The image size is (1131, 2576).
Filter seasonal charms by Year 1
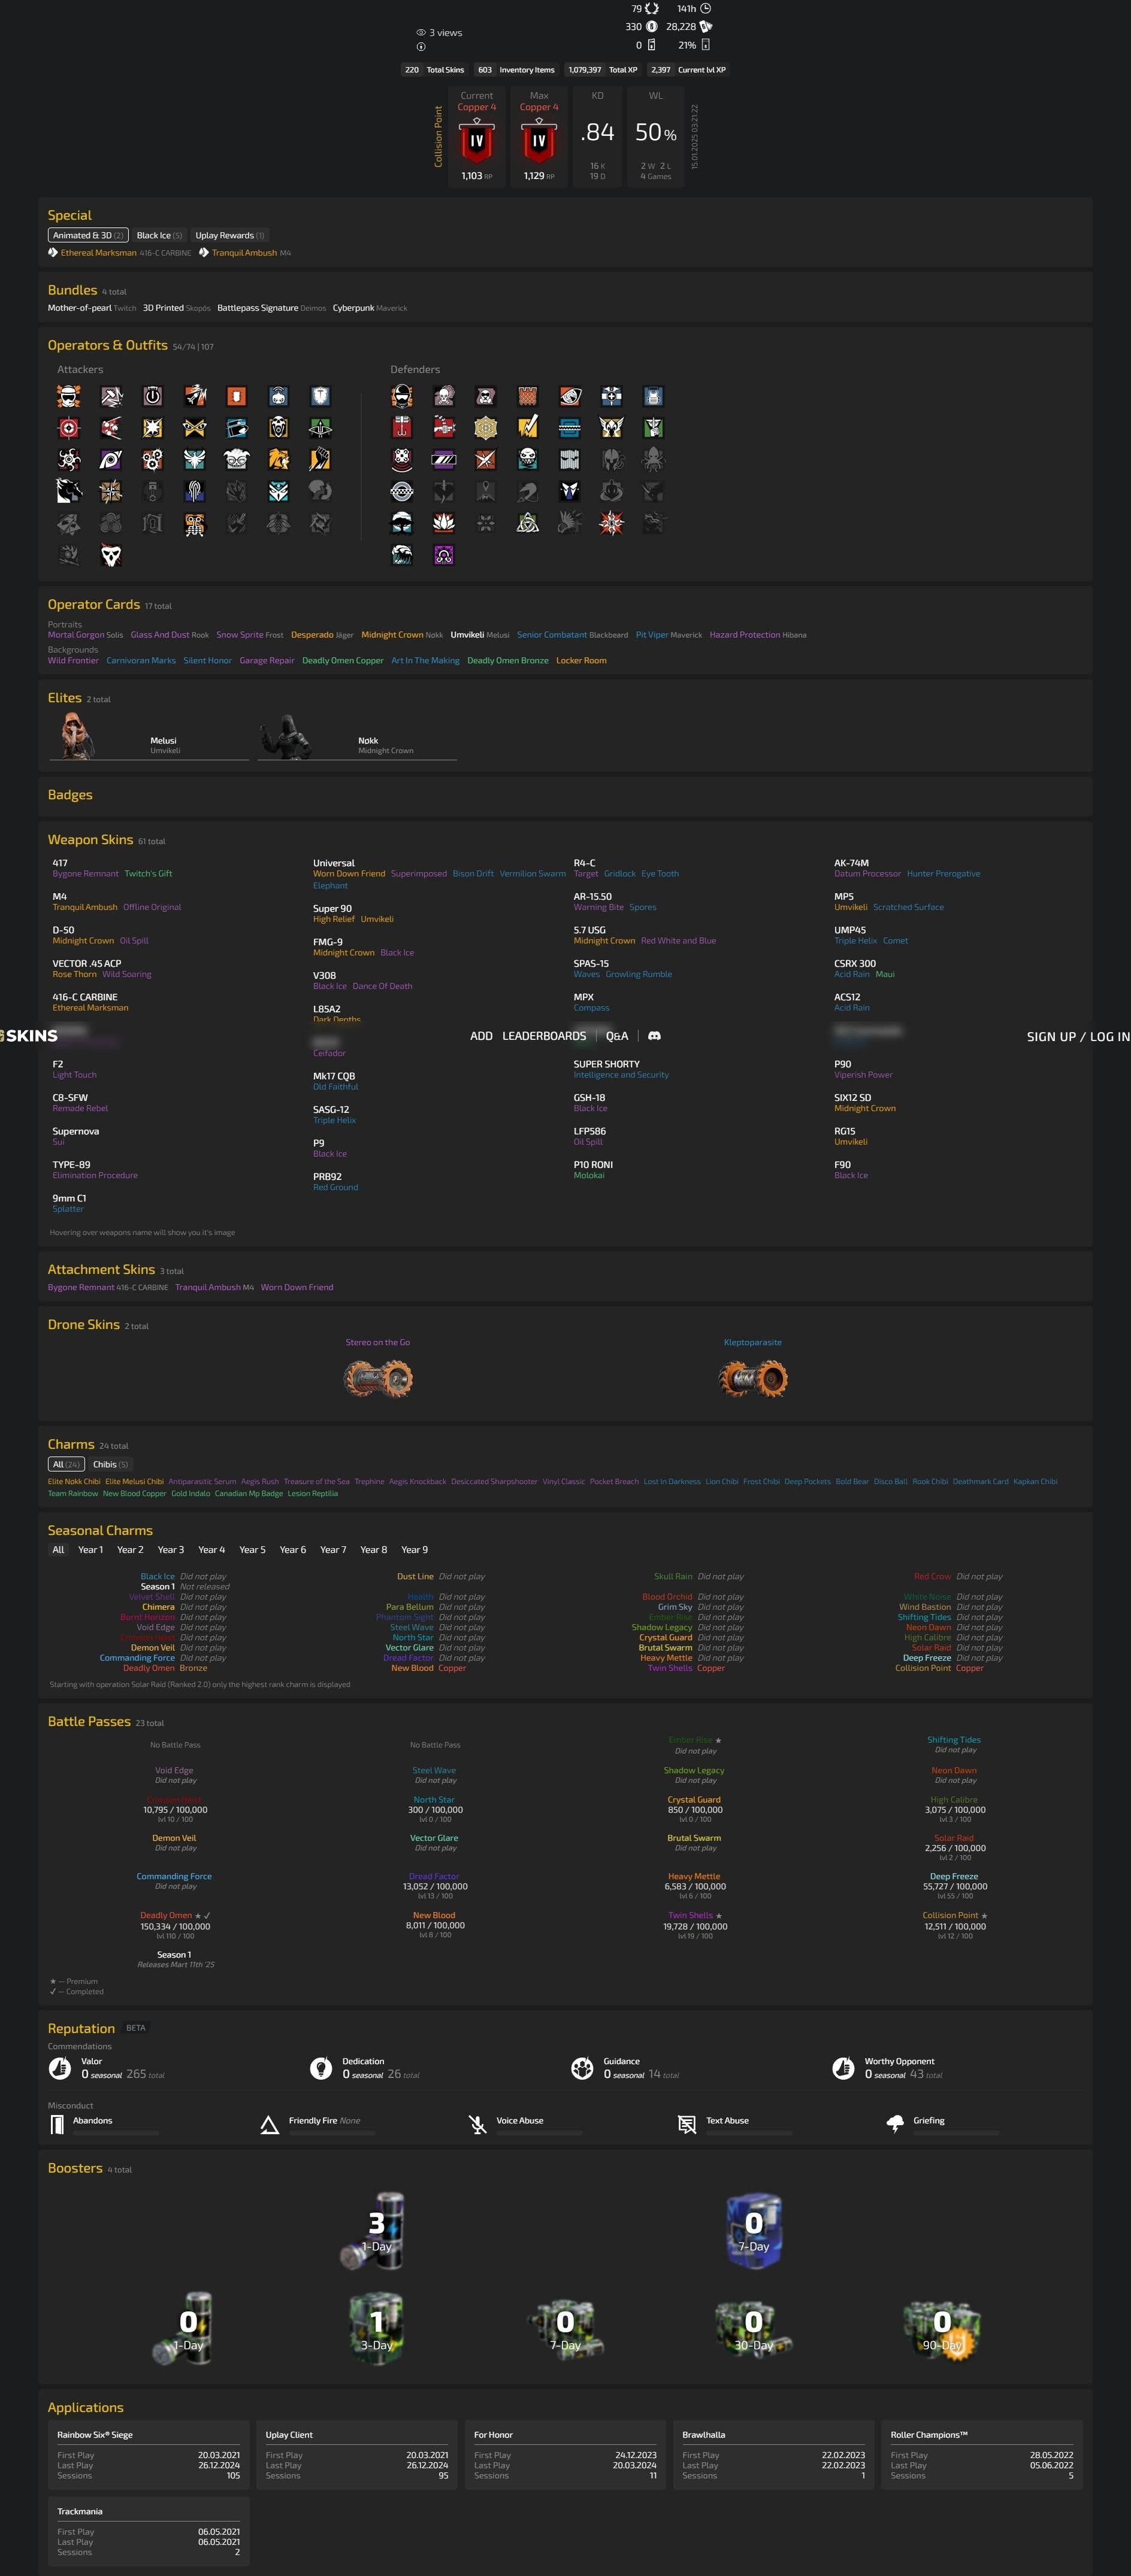pyautogui.click(x=90, y=1550)
